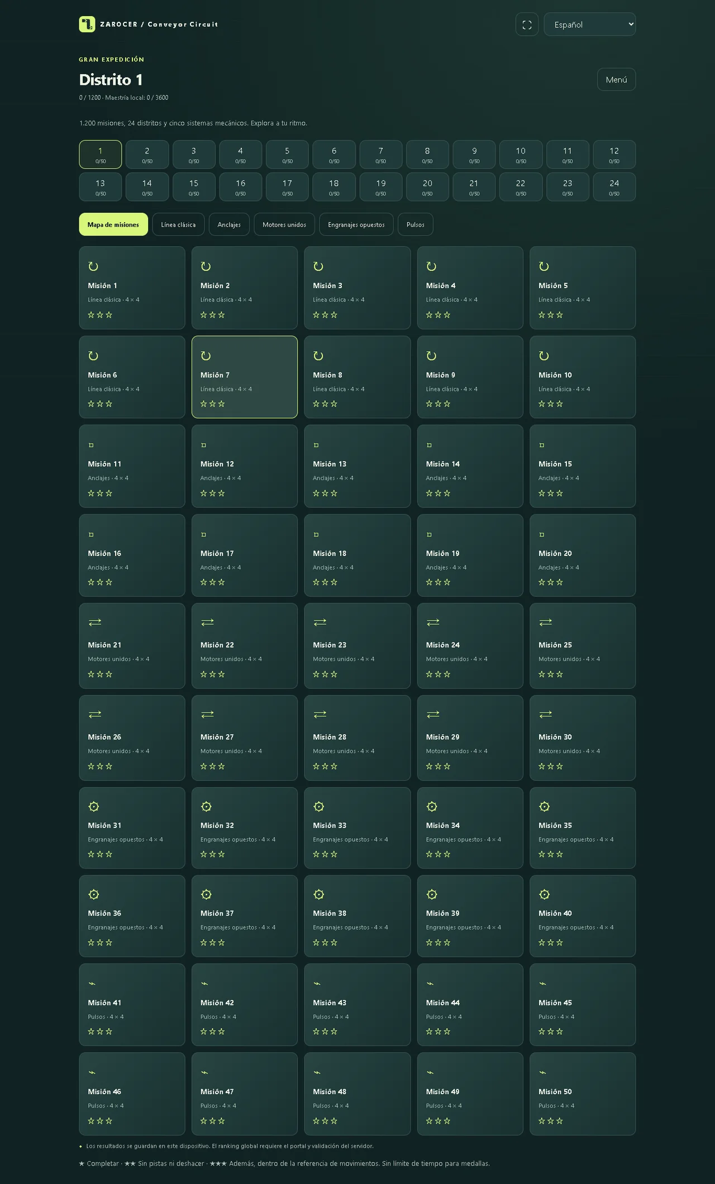Open the Misión 29 card
715x1184 pixels.
click(470, 738)
